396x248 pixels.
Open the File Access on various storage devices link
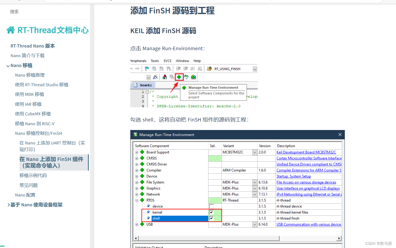[306, 182]
